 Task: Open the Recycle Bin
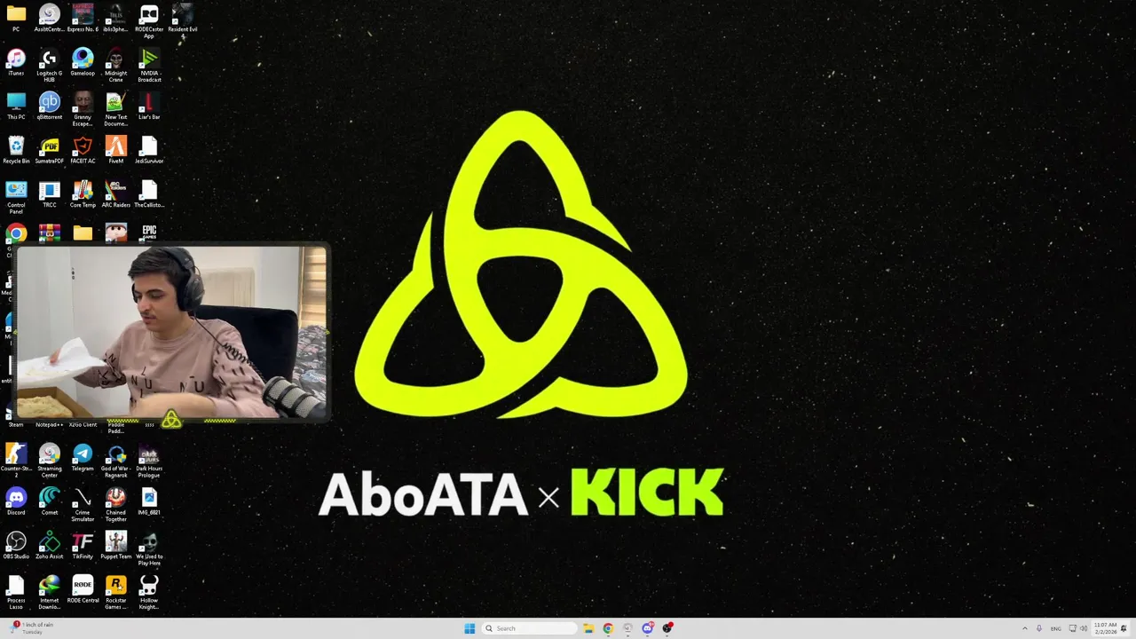point(16,150)
